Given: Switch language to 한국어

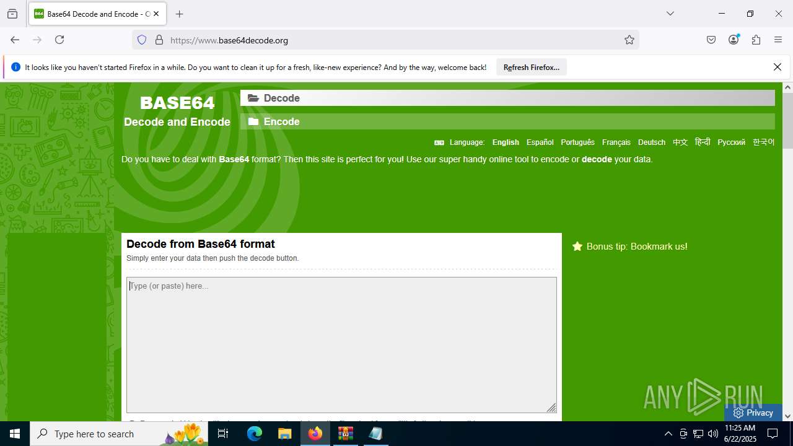Looking at the screenshot, I should pyautogui.click(x=763, y=142).
